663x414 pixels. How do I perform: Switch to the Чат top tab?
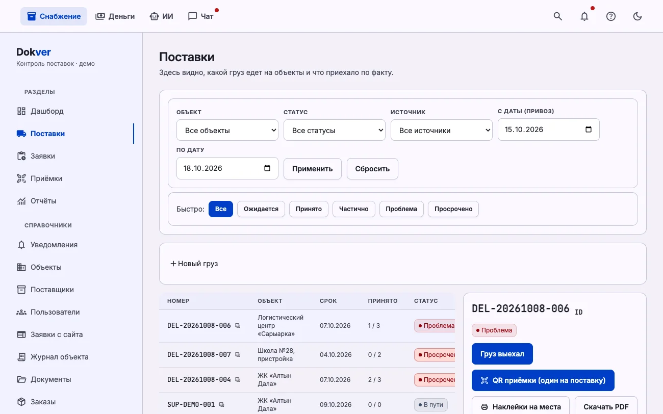[x=201, y=16]
